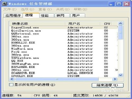This screenshot has height=99, width=132.
Task: Click the vertical scrollbar down arrow
Action: (120, 75)
